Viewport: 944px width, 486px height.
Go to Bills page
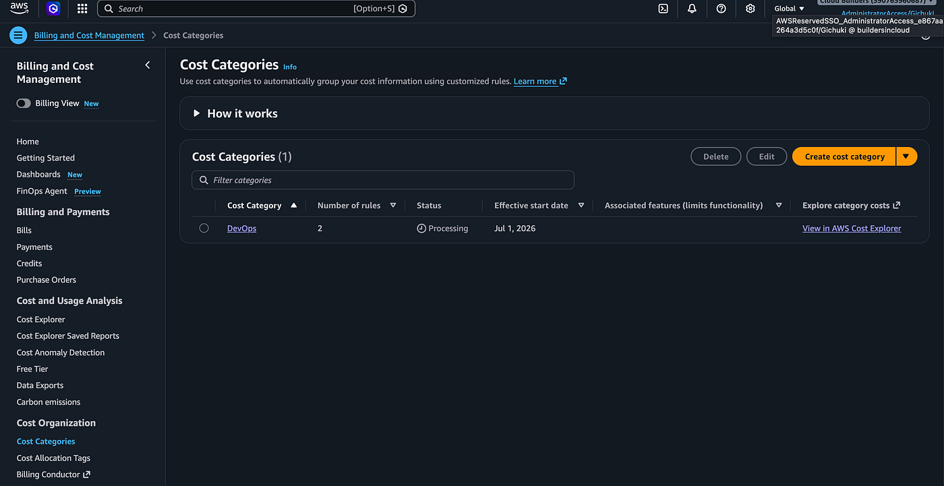pyautogui.click(x=24, y=231)
